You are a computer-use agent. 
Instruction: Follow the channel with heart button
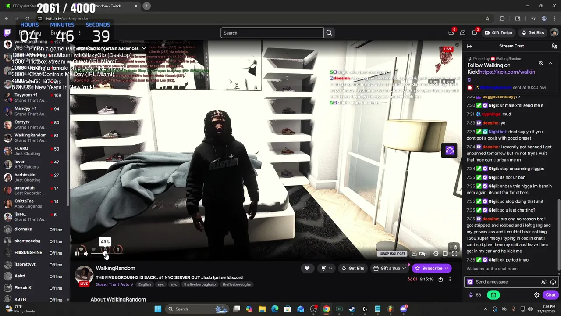(x=307, y=268)
